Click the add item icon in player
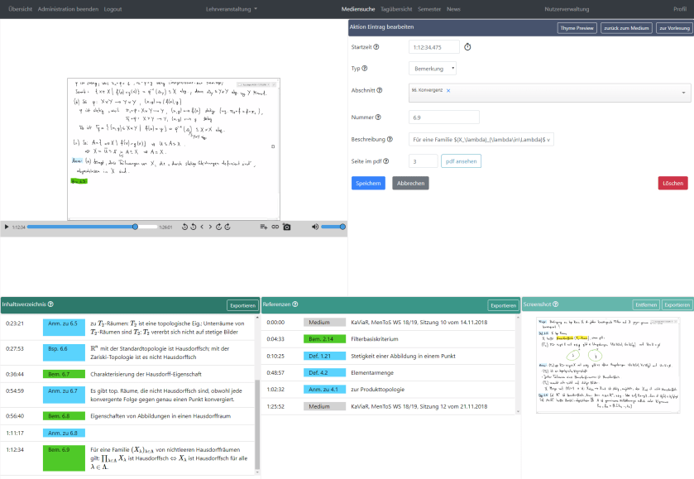Screen dimensions: 694x479 pyautogui.click(x=264, y=227)
